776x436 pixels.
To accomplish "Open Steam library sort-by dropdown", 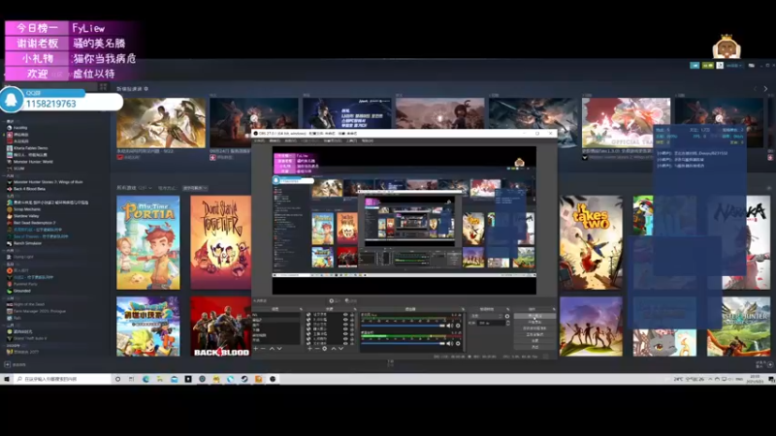I will coord(195,188).
